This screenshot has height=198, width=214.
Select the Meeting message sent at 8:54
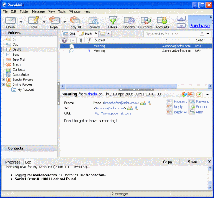(136, 51)
